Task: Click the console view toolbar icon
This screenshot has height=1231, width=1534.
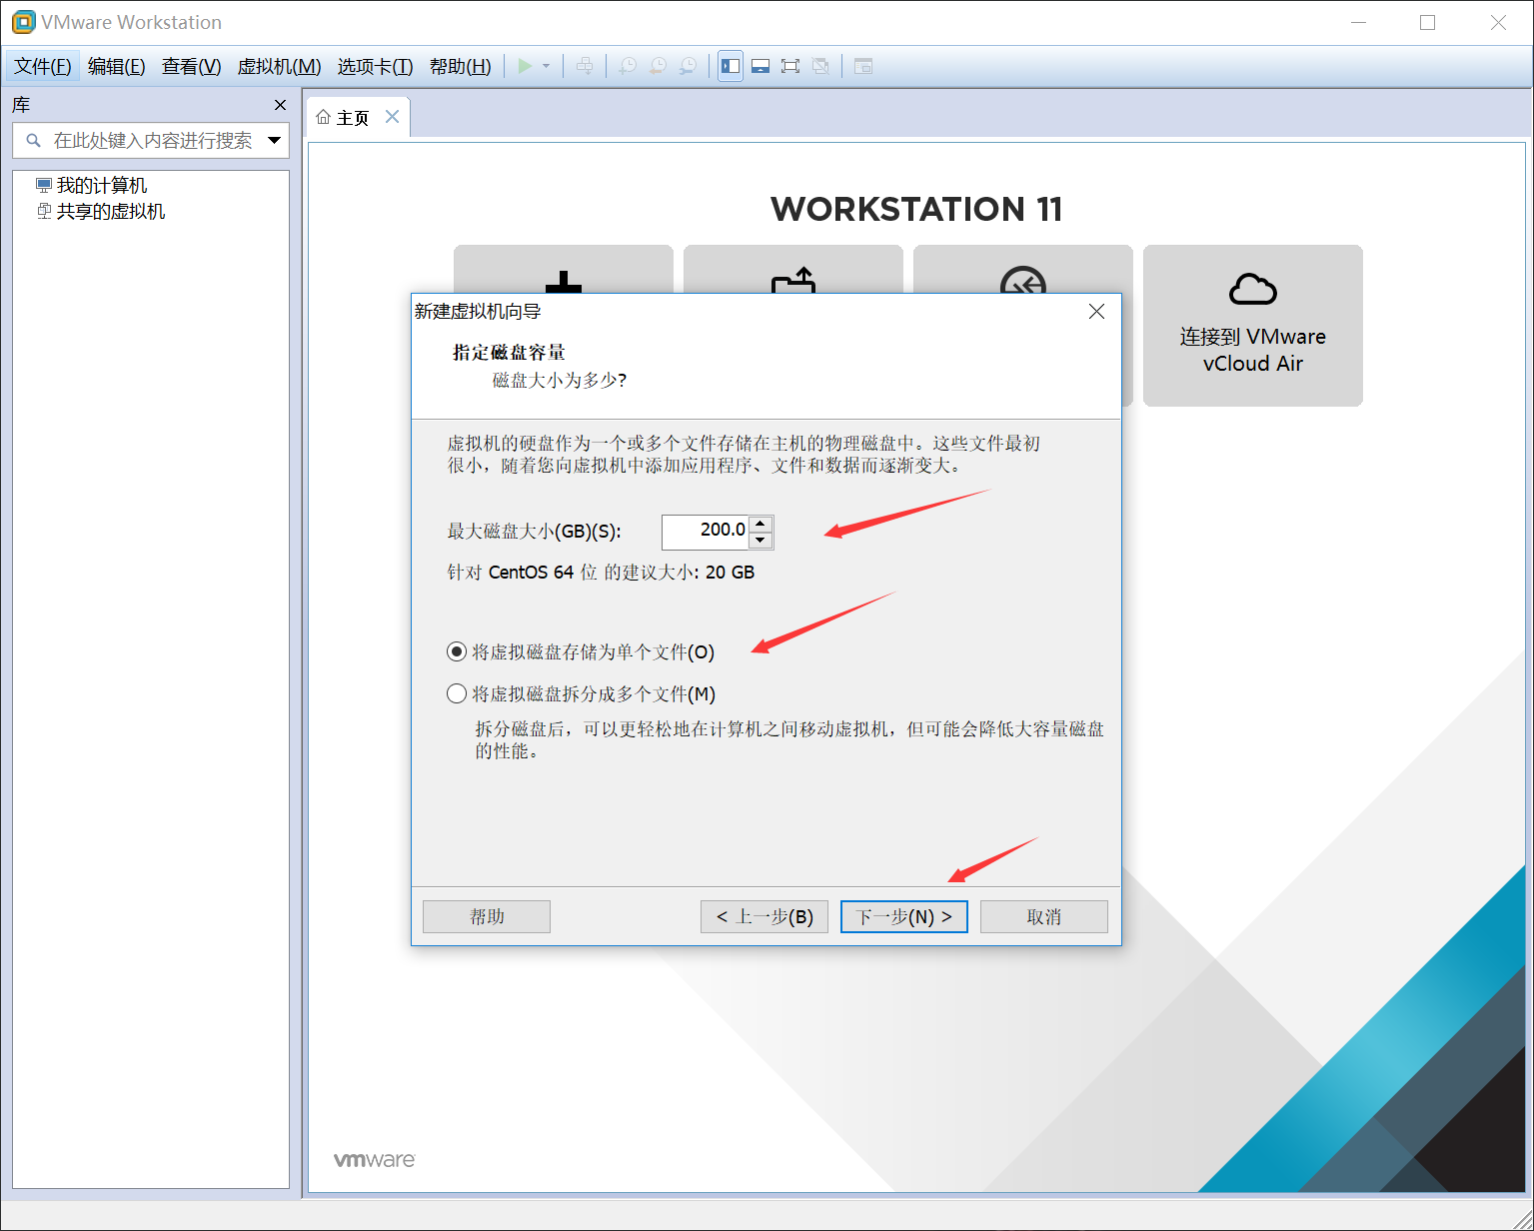Action: (863, 66)
